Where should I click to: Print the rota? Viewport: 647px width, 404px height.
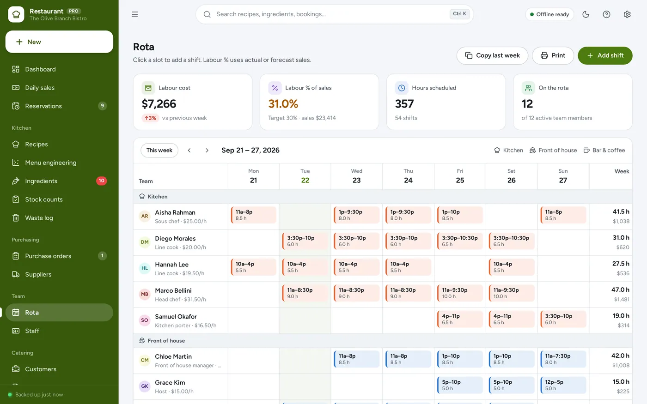[x=553, y=55]
